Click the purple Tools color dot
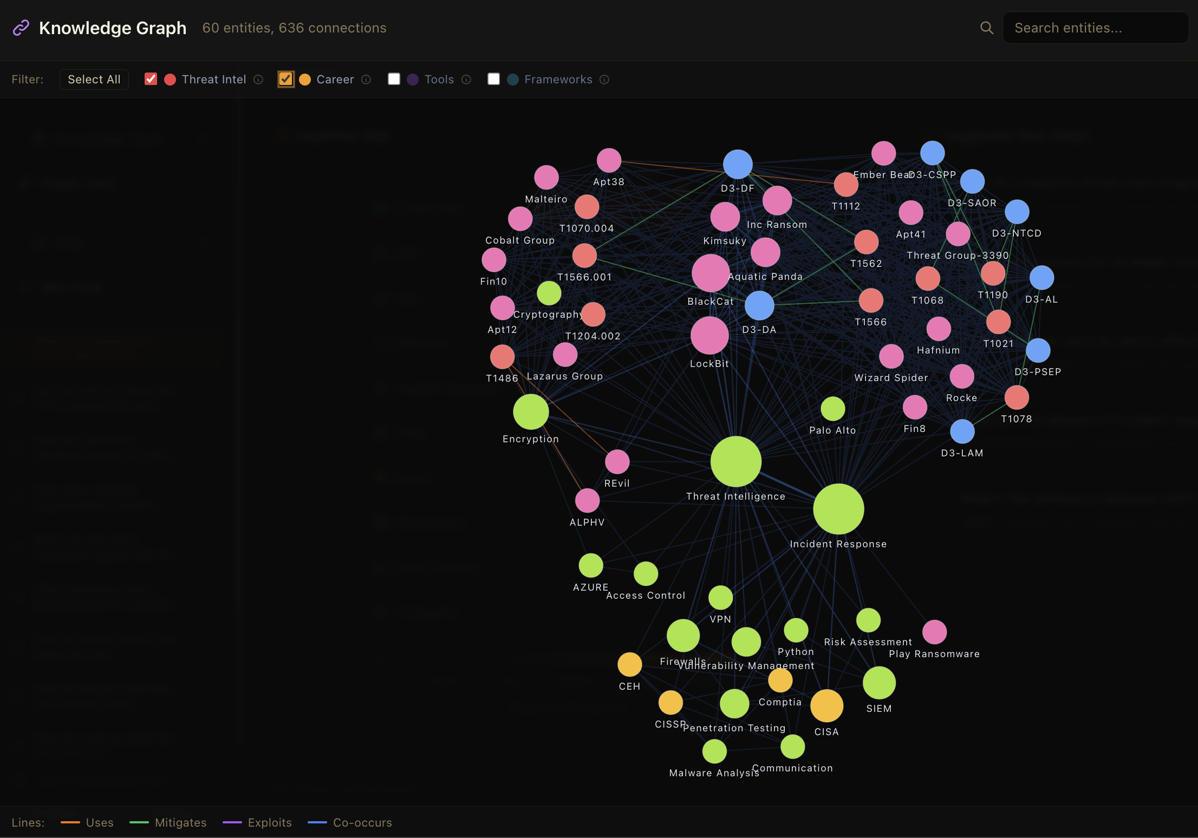This screenshot has height=838, width=1198. pos(413,80)
